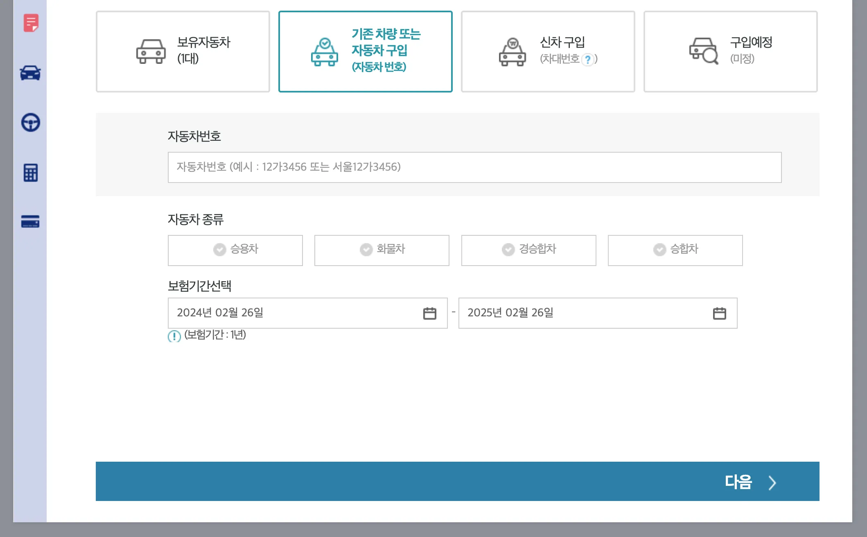
Task: Choose the 경승합차 vehicle type
Action: pos(528,250)
